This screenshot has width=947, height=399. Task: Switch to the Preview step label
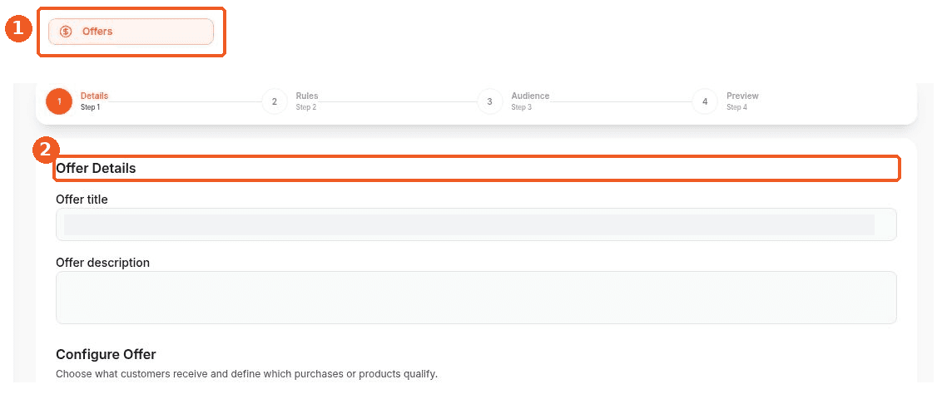tap(742, 96)
